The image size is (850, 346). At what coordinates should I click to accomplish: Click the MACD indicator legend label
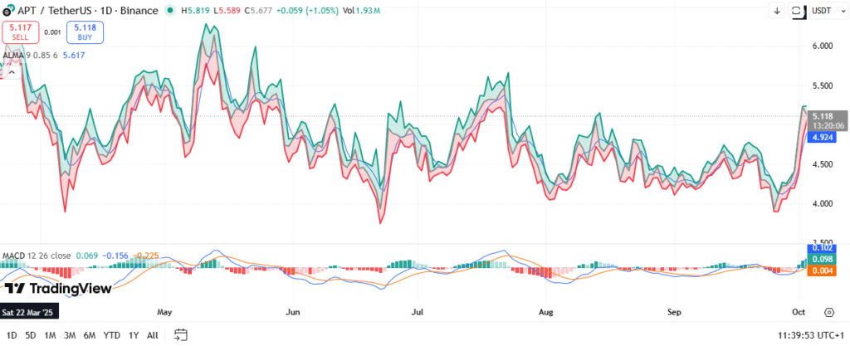click(12, 255)
